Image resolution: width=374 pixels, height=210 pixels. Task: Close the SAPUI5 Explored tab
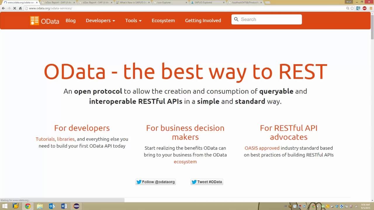click(x=224, y=2)
